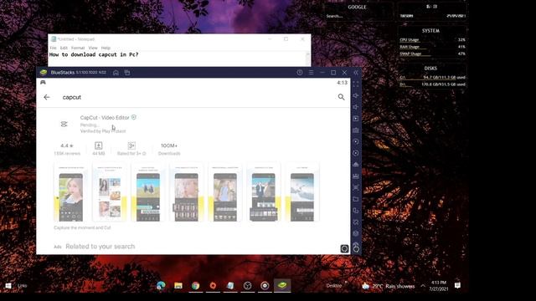The height and width of the screenshot is (301, 536).
Task: Click the Google search field in desktop widget
Action: coord(358,16)
